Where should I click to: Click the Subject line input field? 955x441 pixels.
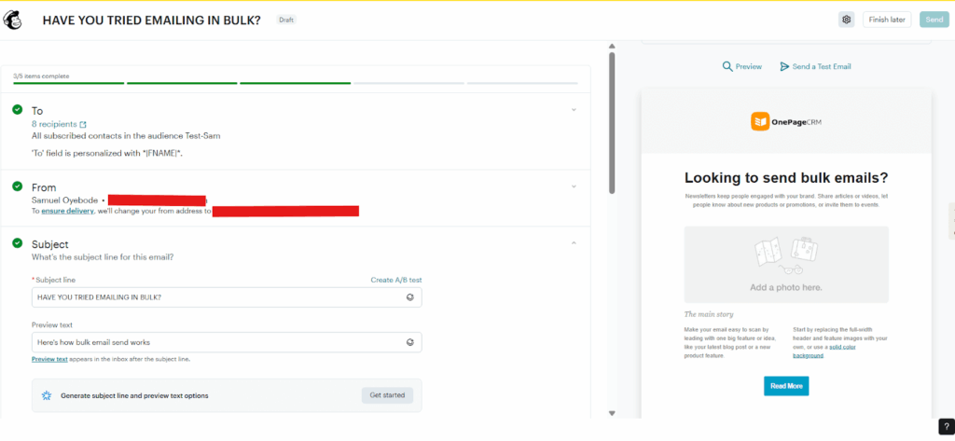point(227,297)
